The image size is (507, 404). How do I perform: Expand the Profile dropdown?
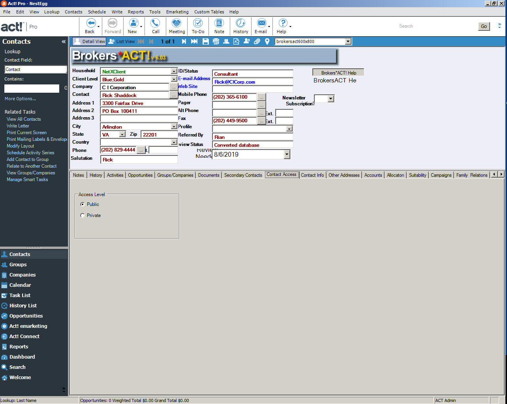pos(289,129)
